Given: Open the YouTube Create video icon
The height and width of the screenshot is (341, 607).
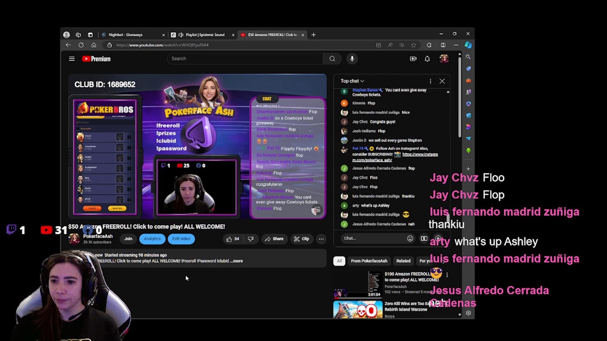Looking at the screenshot, I should click(x=413, y=59).
